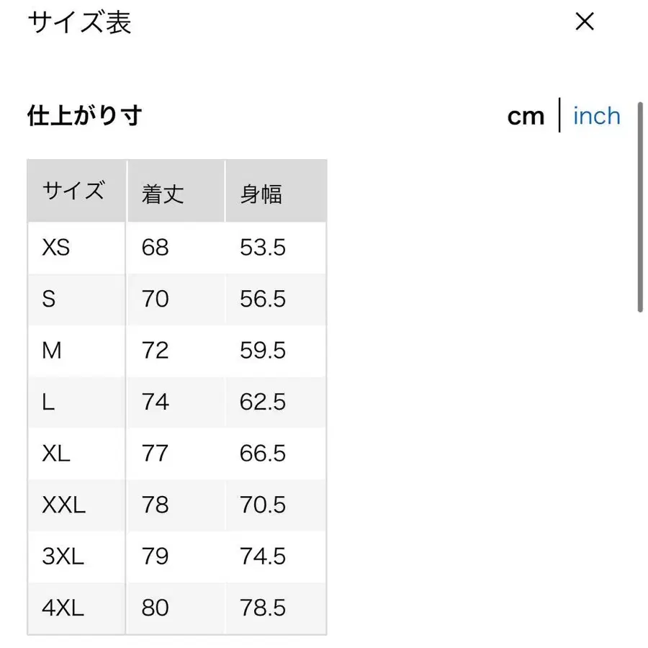Click the 仕上がり寸 heading
Viewport: 648px width, 648px height.
[x=84, y=115]
